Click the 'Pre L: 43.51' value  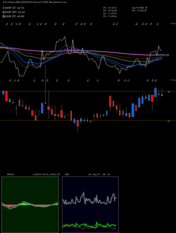(x=110, y=13)
